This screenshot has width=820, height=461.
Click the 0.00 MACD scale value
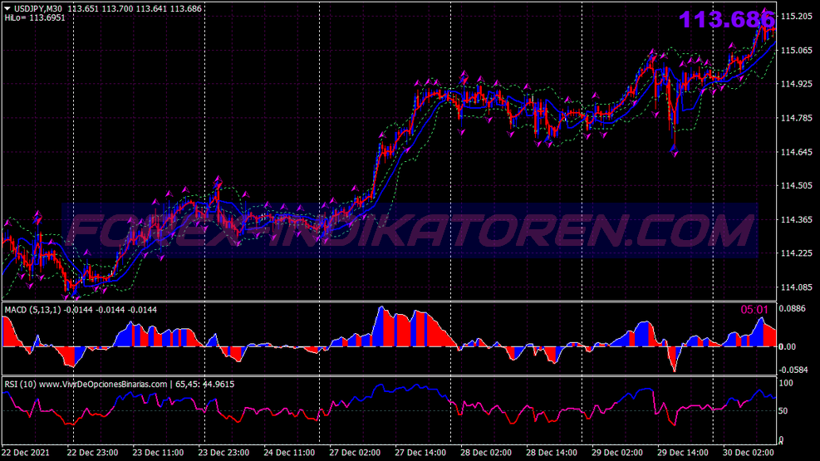point(787,346)
